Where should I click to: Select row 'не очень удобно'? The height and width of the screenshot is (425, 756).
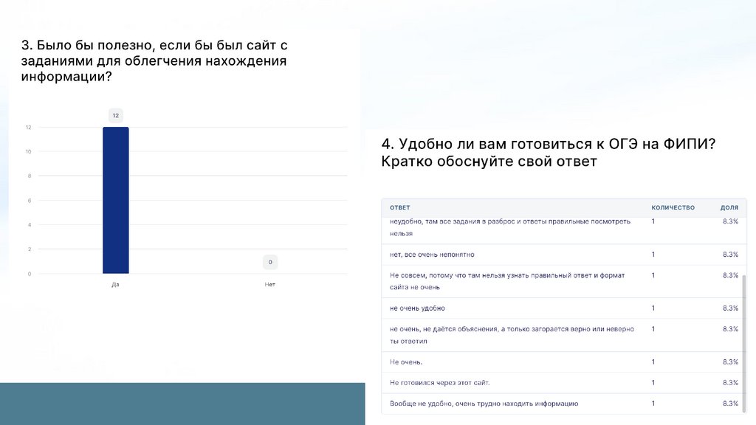pos(563,308)
